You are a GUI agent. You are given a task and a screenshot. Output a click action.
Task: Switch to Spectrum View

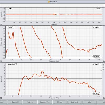(x=45, y=102)
